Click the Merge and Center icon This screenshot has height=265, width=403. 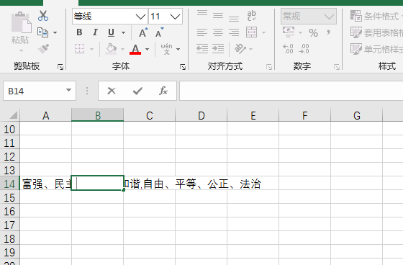click(251, 32)
